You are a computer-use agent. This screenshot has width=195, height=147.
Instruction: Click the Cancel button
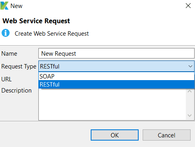167,135
